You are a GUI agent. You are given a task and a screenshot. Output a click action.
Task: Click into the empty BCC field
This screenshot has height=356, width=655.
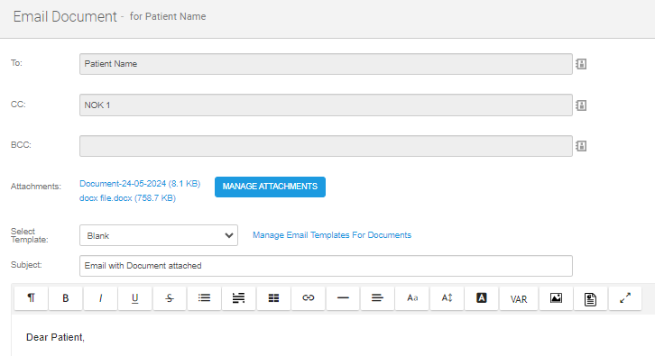pyautogui.click(x=326, y=146)
